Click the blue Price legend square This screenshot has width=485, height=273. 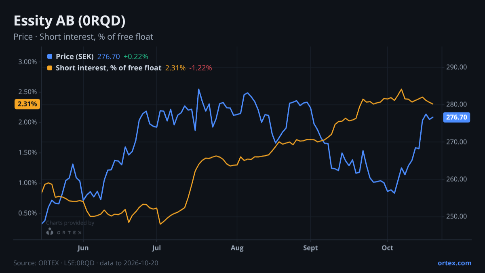[50, 57]
